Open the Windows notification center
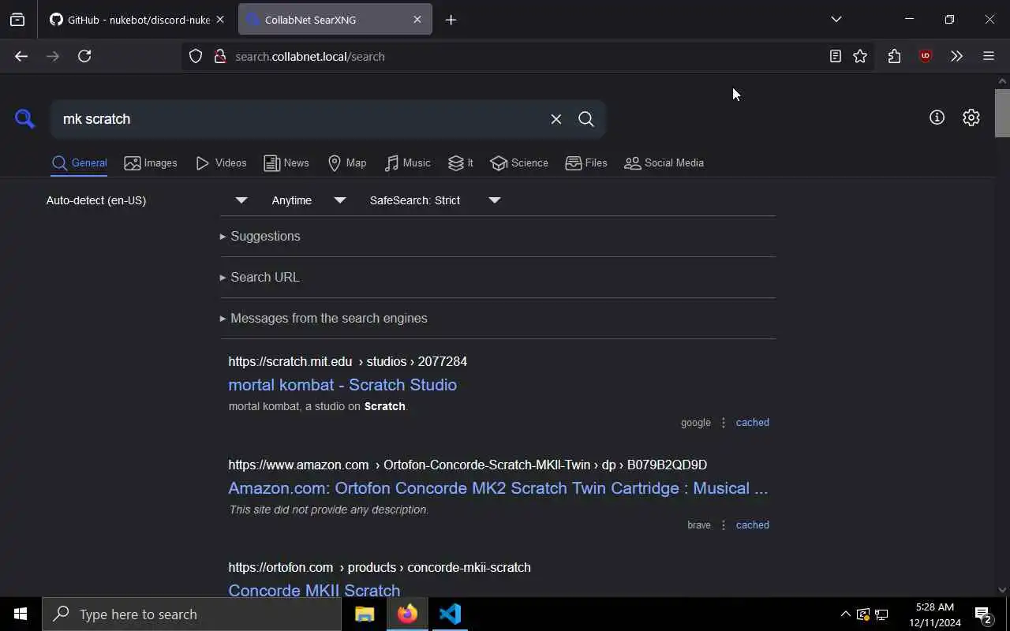The image size is (1010, 631). tap(983, 614)
